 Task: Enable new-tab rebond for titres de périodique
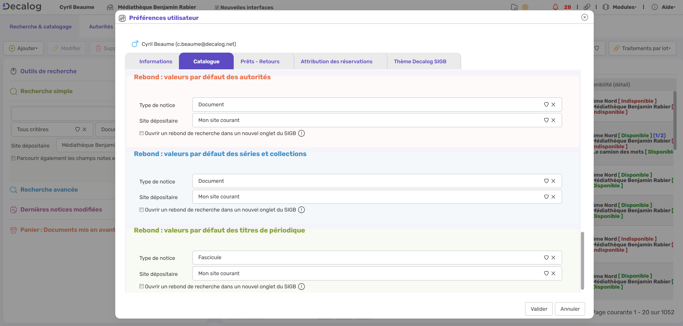tap(142, 287)
